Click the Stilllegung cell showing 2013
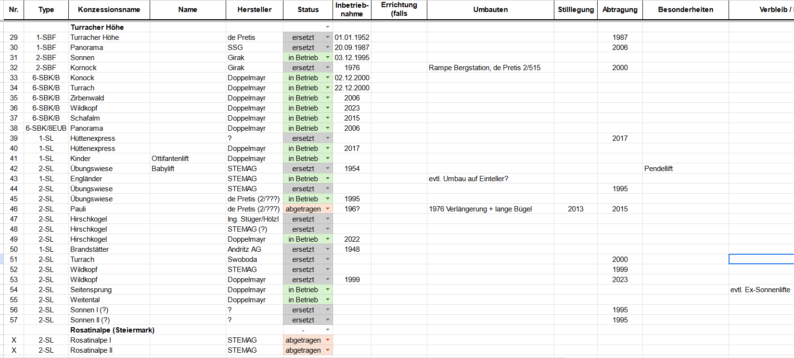Image resolution: width=794 pixels, height=358 pixels. point(575,209)
